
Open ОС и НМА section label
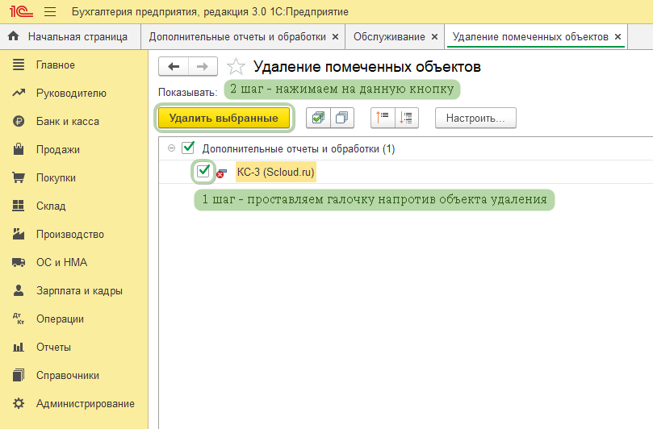click(61, 263)
